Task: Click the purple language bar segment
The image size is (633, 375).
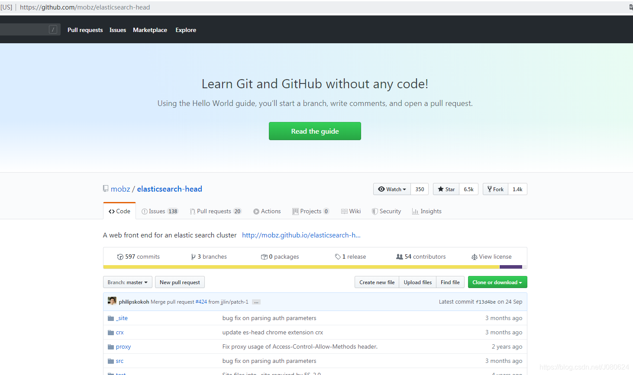Action: [x=511, y=267]
